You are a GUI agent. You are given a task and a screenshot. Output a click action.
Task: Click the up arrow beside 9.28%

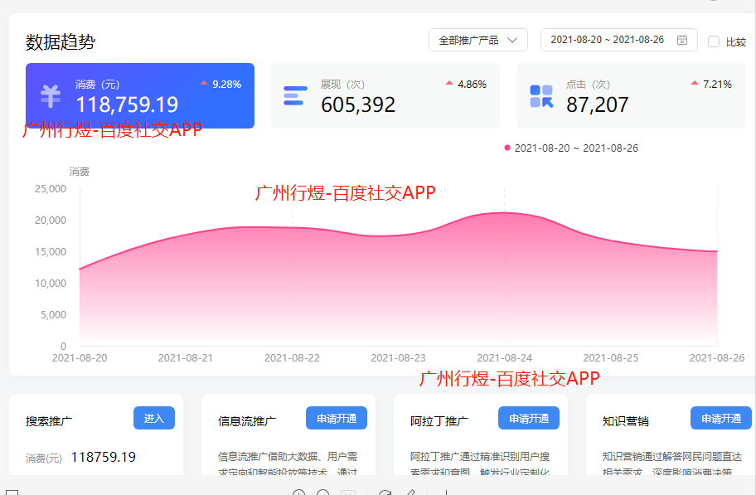coord(204,84)
